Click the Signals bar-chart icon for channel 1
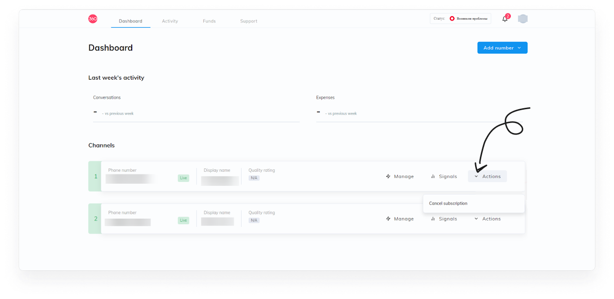The height and width of the screenshot is (299, 614). point(433,176)
